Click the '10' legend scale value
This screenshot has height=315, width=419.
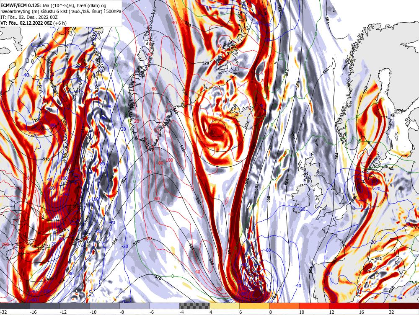click(x=302, y=312)
